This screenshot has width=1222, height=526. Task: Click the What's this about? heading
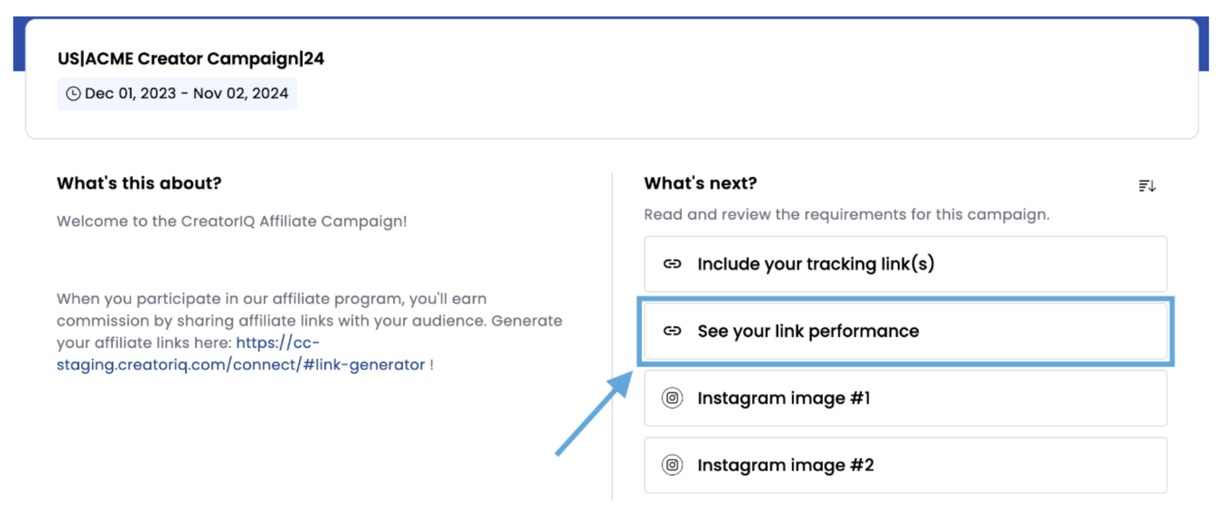coord(139,183)
